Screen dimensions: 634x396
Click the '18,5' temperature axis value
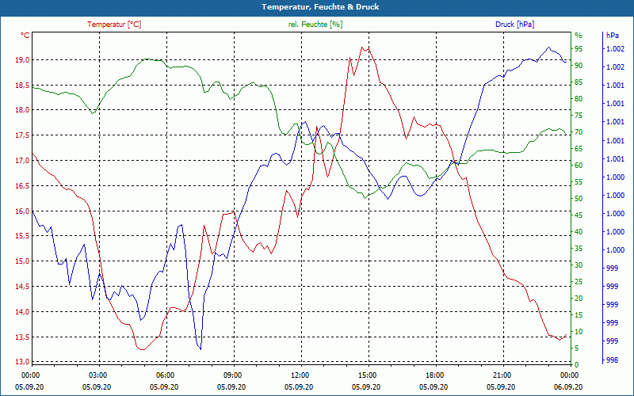(x=23, y=86)
